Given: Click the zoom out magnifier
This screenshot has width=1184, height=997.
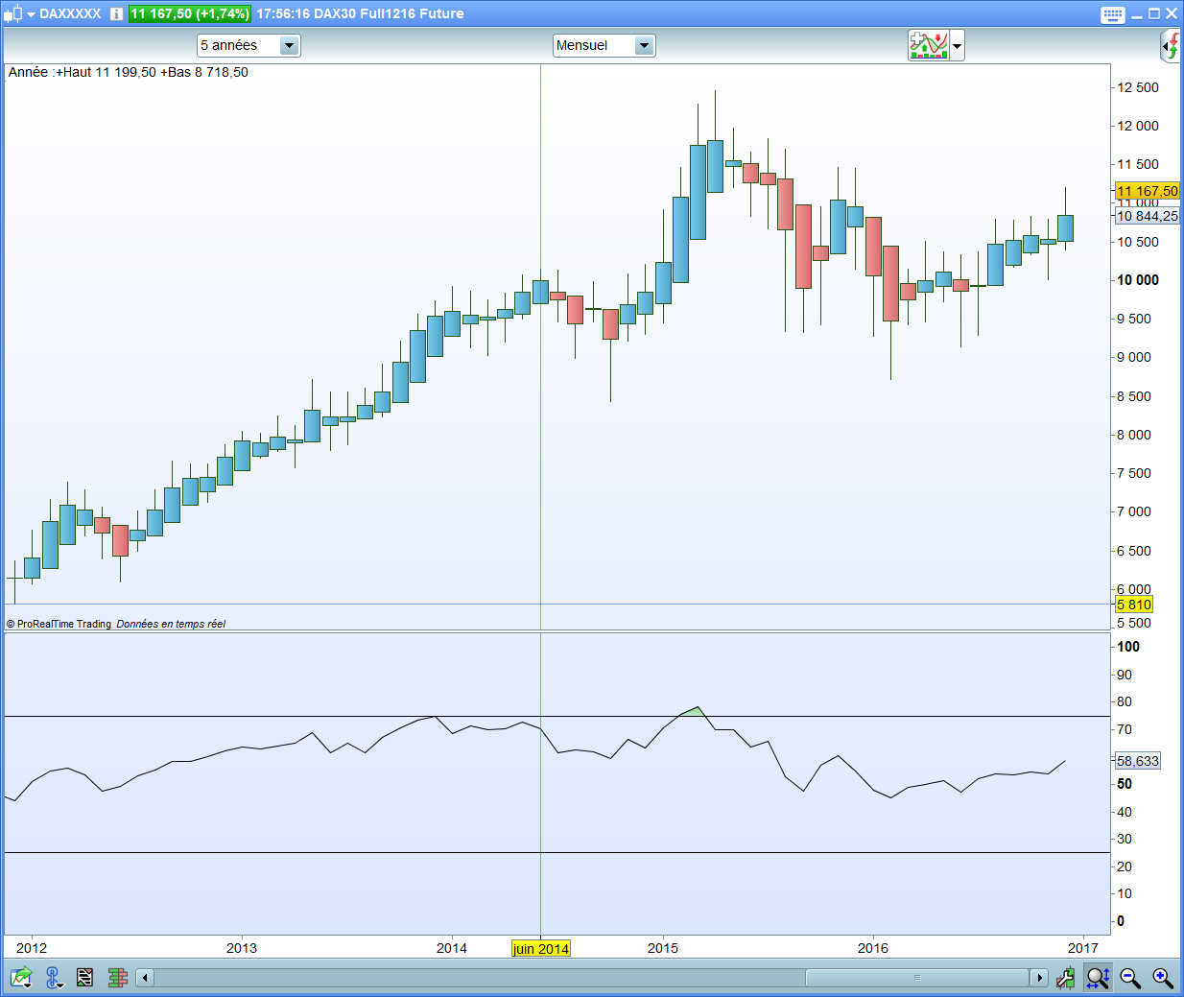Looking at the screenshot, I should pos(1130,978).
